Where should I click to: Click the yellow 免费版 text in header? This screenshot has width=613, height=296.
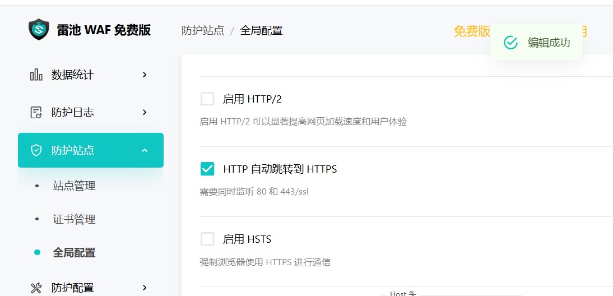coord(471,31)
